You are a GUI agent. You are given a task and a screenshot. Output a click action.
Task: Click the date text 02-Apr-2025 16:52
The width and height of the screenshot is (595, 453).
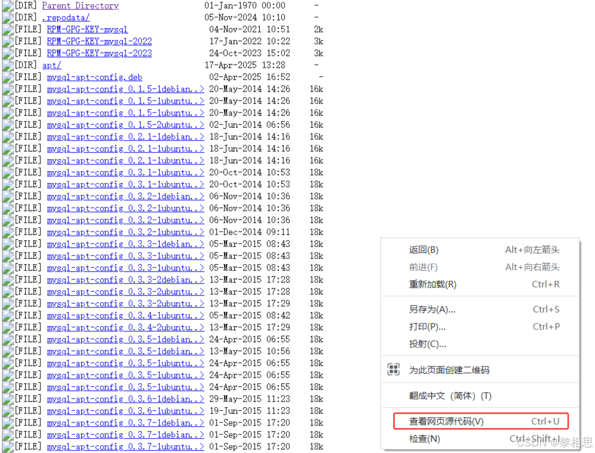click(250, 77)
